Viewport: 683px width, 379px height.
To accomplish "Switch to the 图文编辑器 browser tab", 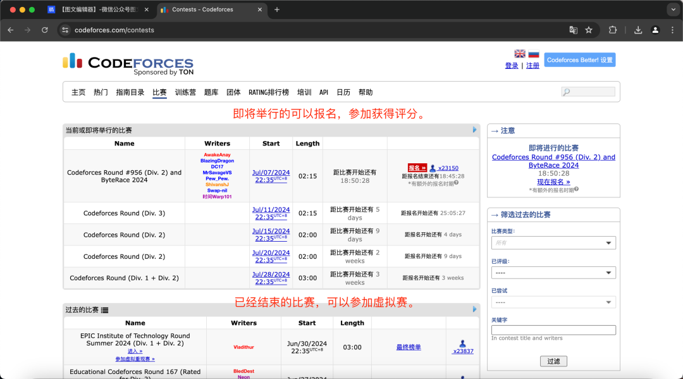I will point(89,9).
